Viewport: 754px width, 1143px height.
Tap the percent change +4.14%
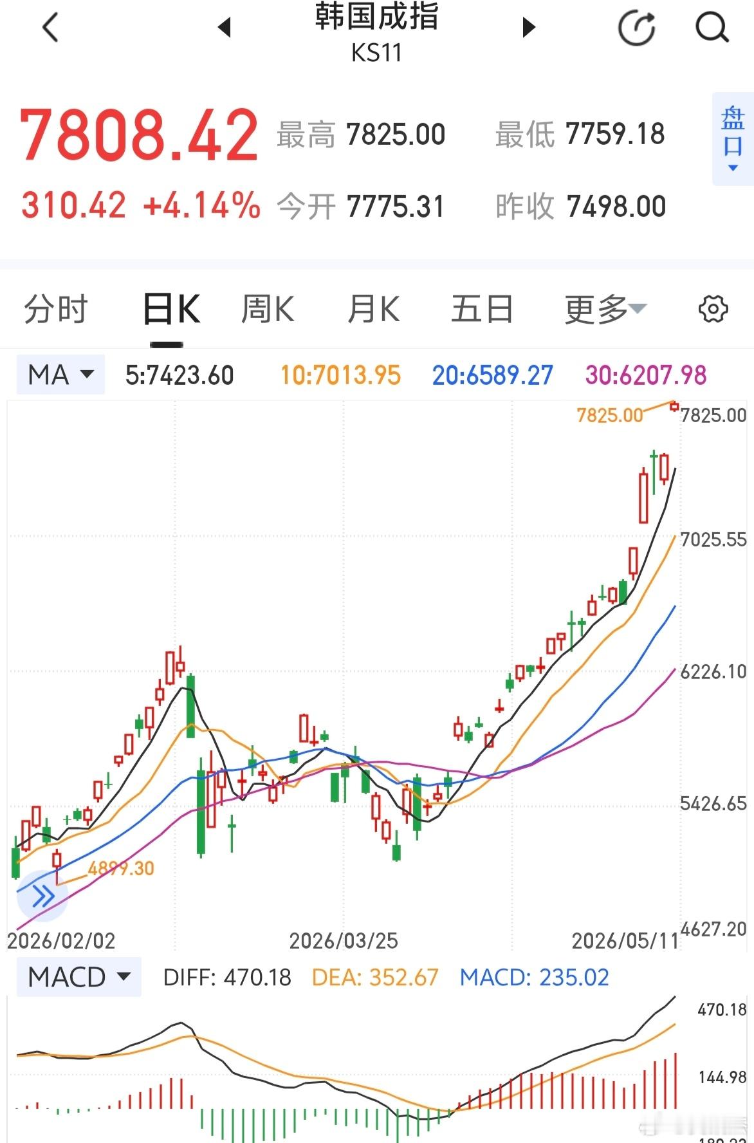(x=202, y=206)
